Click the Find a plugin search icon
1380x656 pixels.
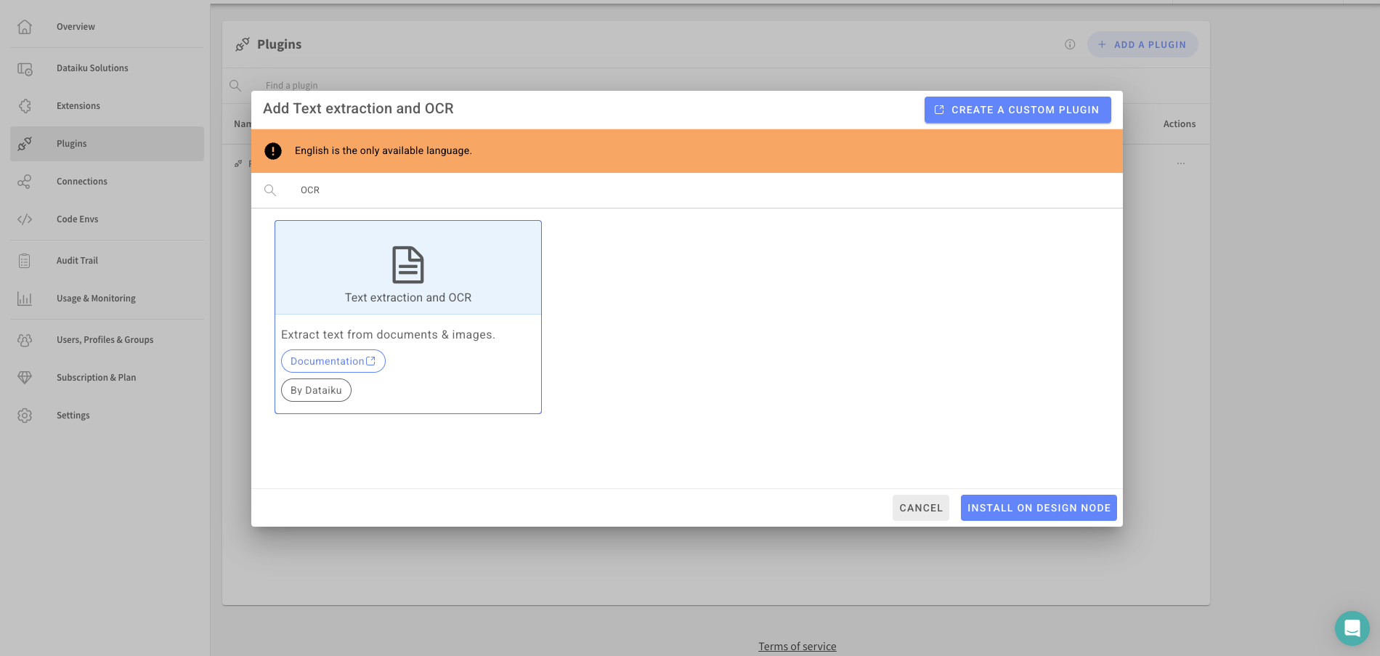click(x=235, y=86)
